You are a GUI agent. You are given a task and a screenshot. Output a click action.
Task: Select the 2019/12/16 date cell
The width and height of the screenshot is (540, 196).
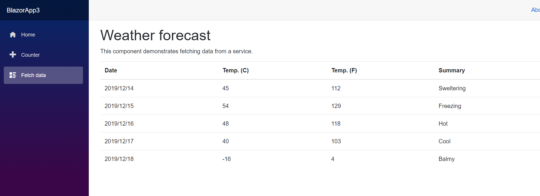119,124
